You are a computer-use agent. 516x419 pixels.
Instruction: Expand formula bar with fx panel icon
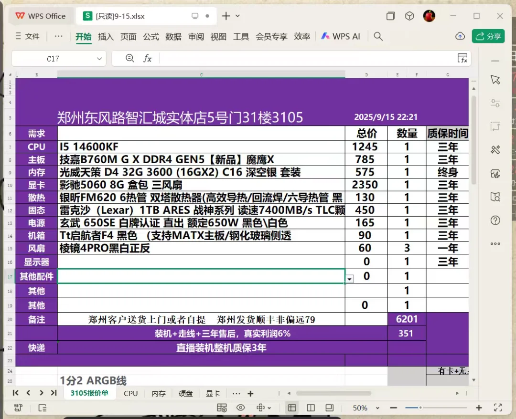[462, 58]
